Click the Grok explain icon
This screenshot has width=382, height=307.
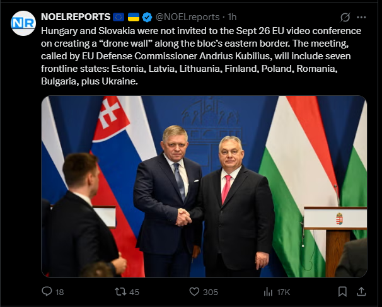[344, 17]
